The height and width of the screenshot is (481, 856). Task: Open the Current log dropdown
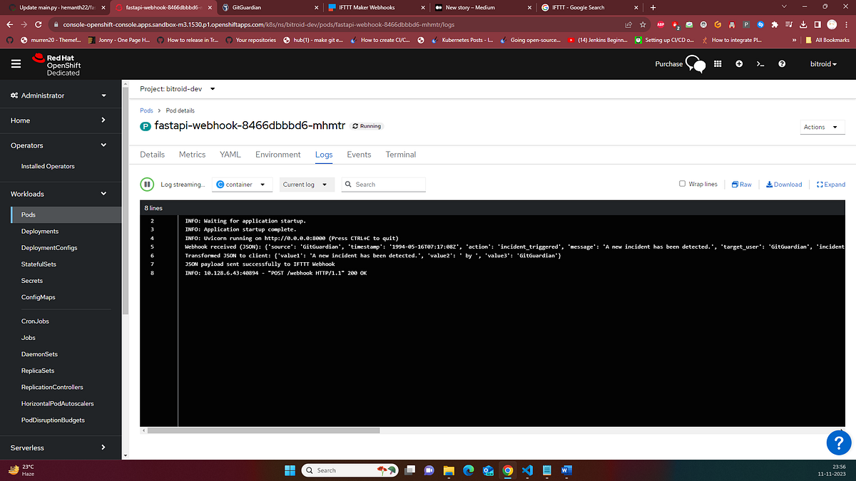(306, 184)
